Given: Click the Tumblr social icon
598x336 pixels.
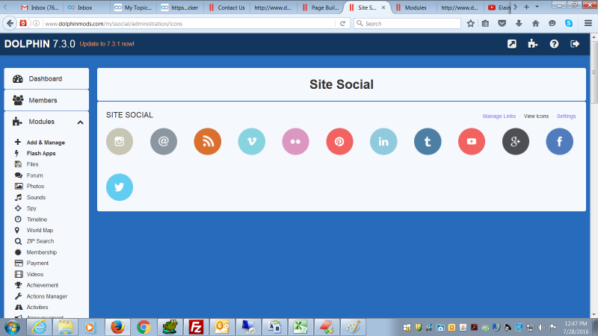Looking at the screenshot, I should [428, 141].
